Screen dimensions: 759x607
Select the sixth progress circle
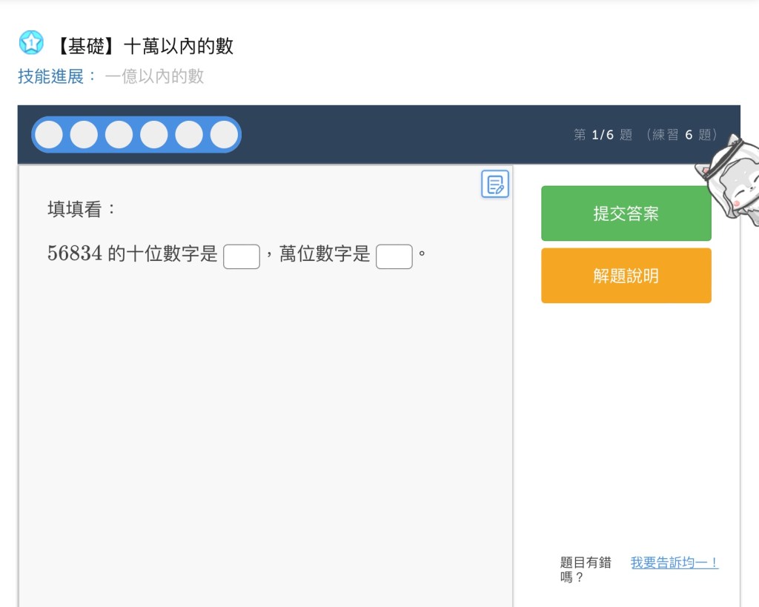[x=224, y=135]
